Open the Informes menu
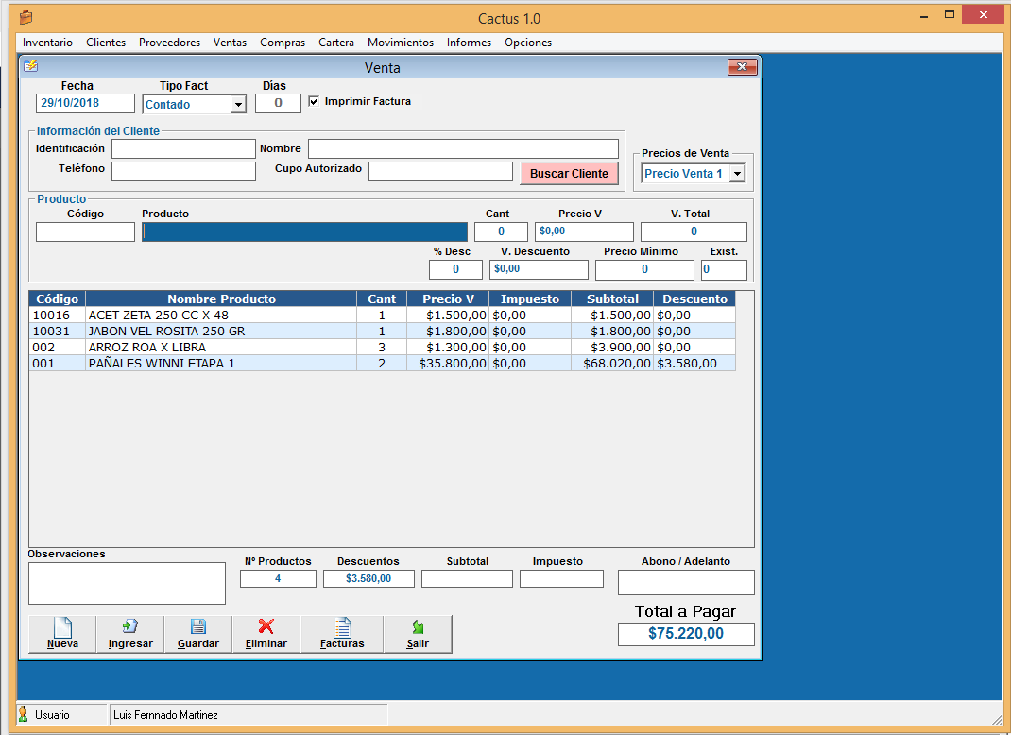The height and width of the screenshot is (735, 1011). (469, 43)
